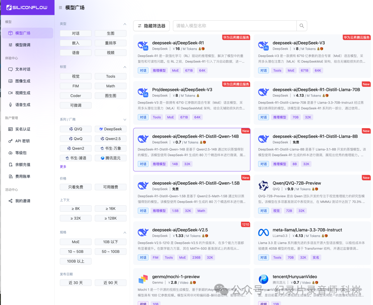
Task: Toggle the 只看免费 price filter
Action: click(76, 187)
